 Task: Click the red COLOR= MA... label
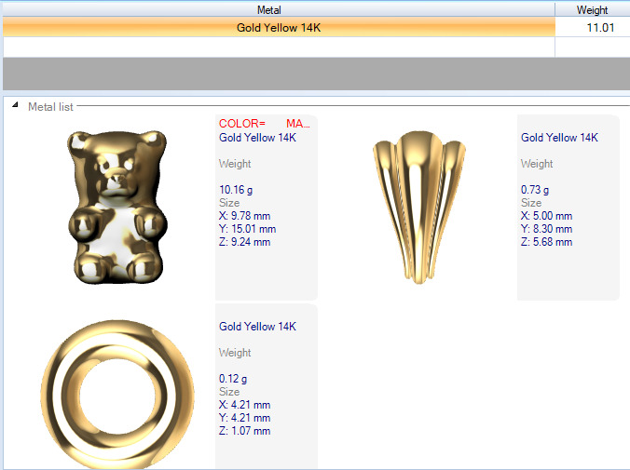265,124
